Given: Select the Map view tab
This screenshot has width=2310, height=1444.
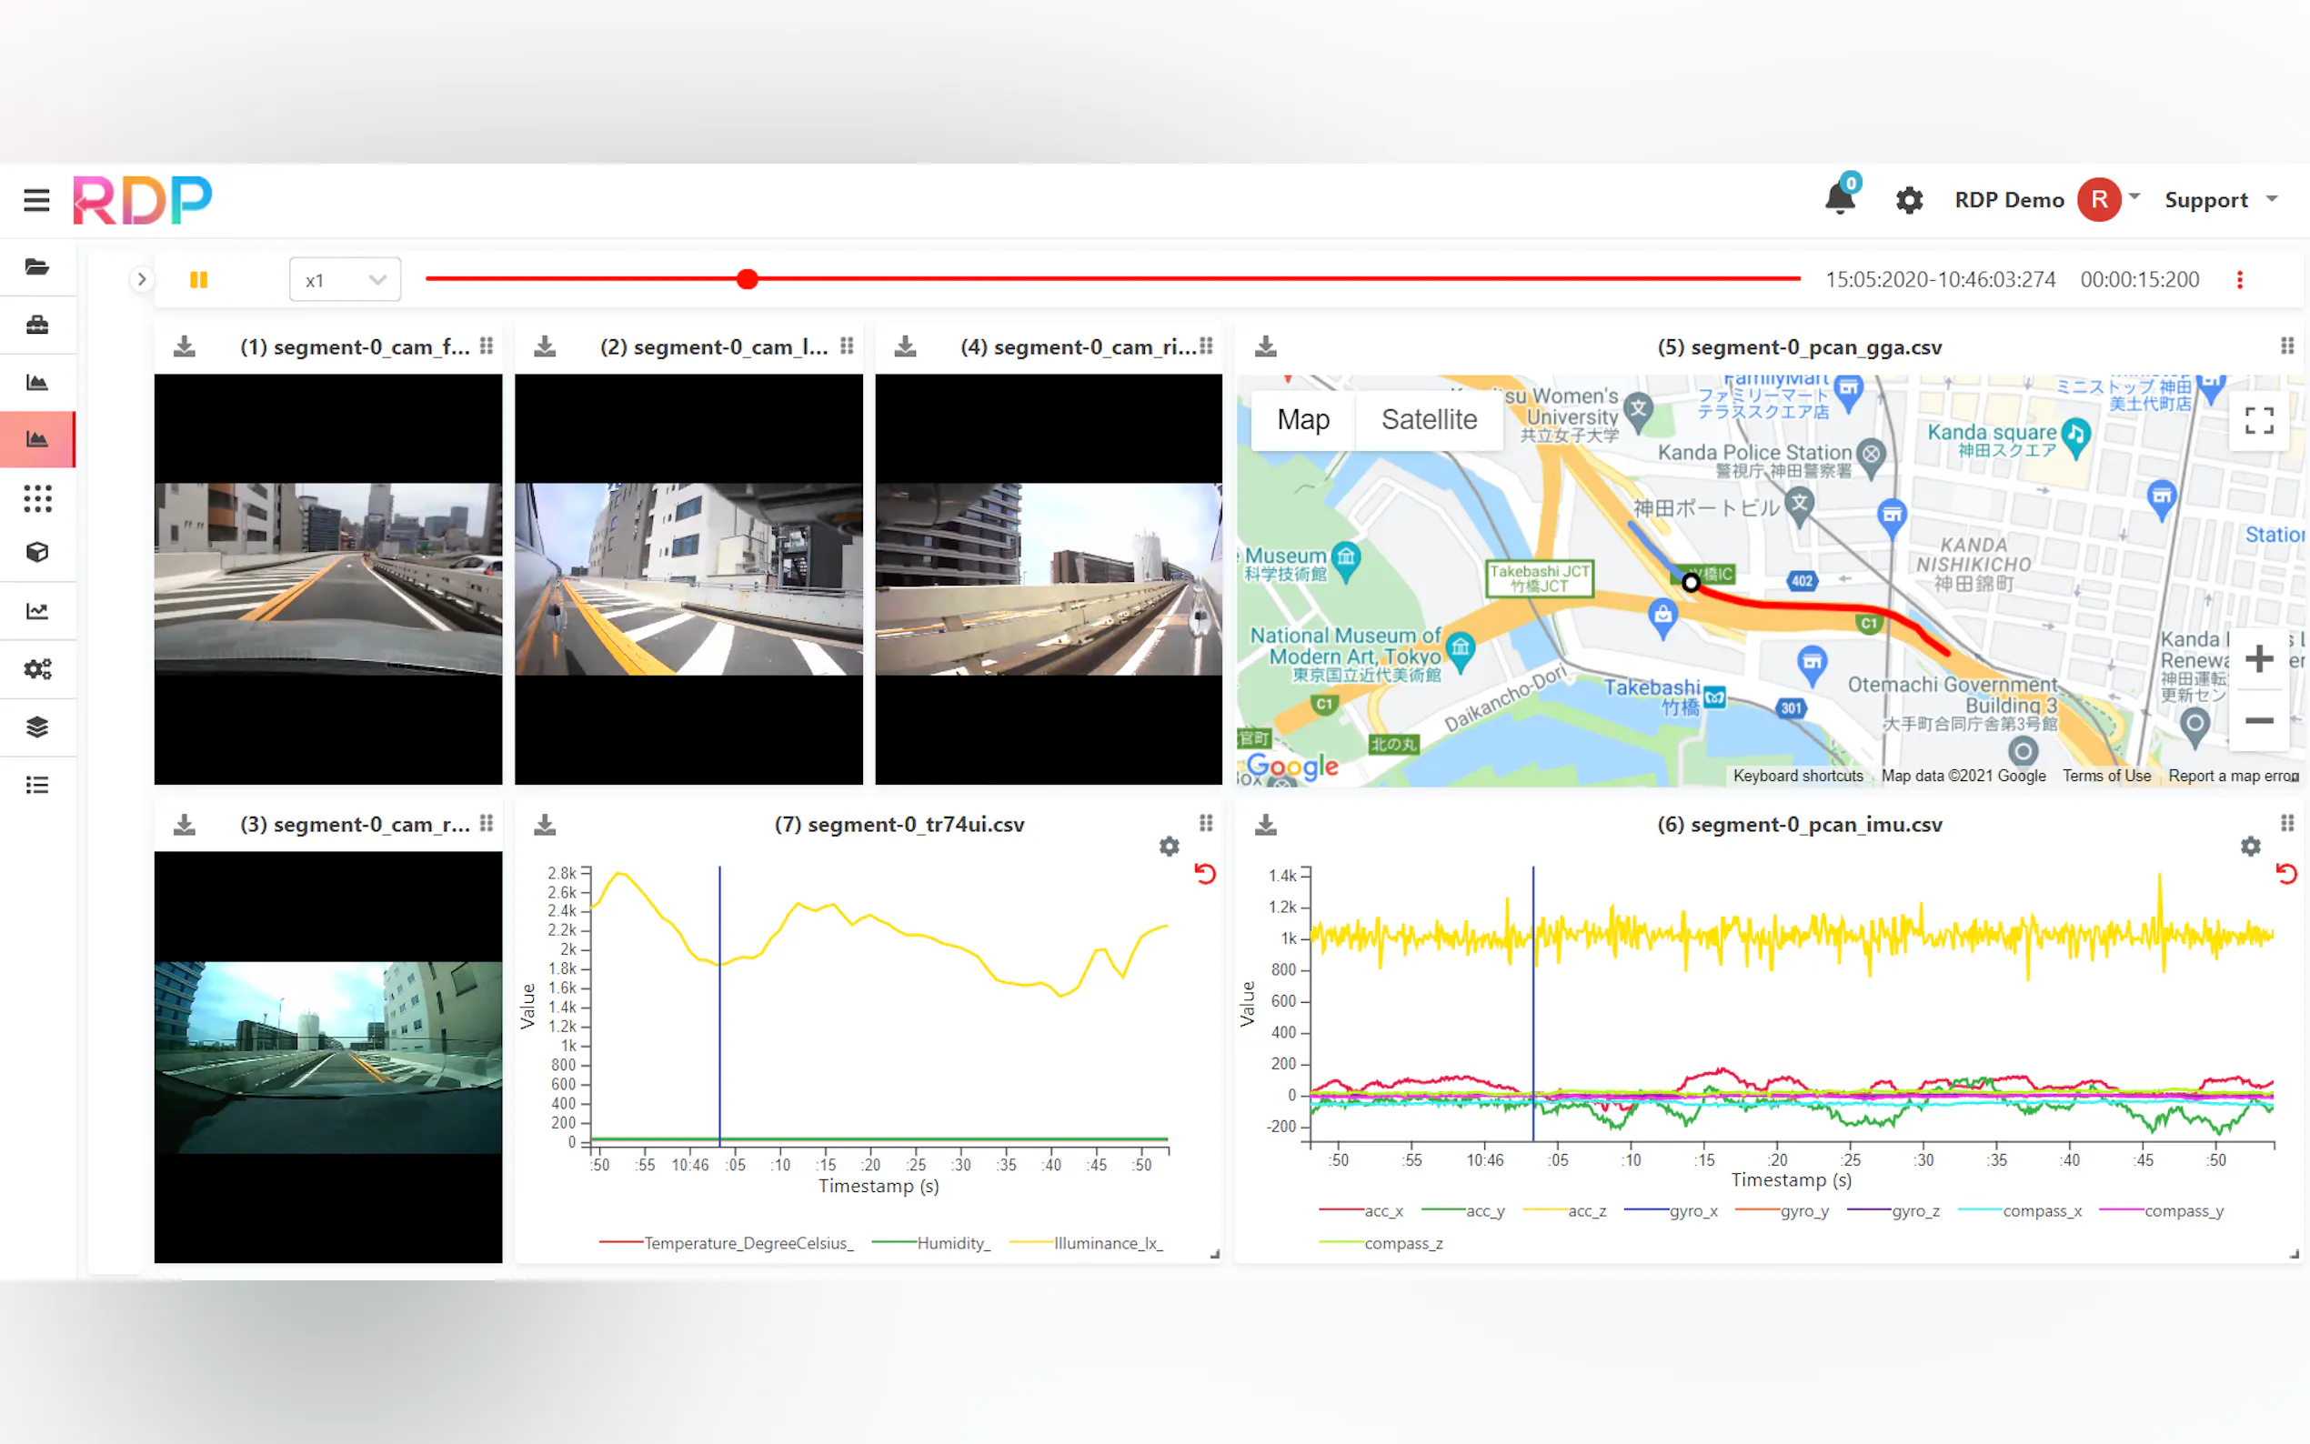Looking at the screenshot, I should 1302,419.
